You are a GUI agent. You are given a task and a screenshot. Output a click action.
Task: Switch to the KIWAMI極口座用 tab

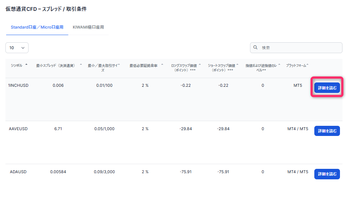coord(88,27)
